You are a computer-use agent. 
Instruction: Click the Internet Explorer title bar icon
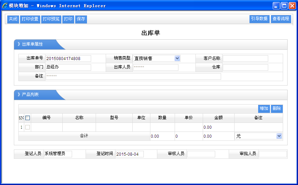[5, 6]
